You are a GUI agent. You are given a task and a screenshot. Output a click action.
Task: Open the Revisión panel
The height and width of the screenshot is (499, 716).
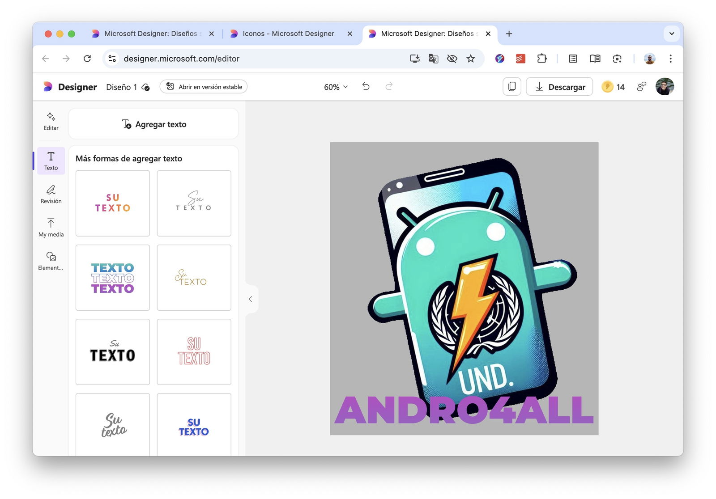(51, 195)
